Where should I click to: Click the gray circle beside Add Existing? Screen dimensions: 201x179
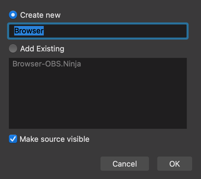coord(13,48)
